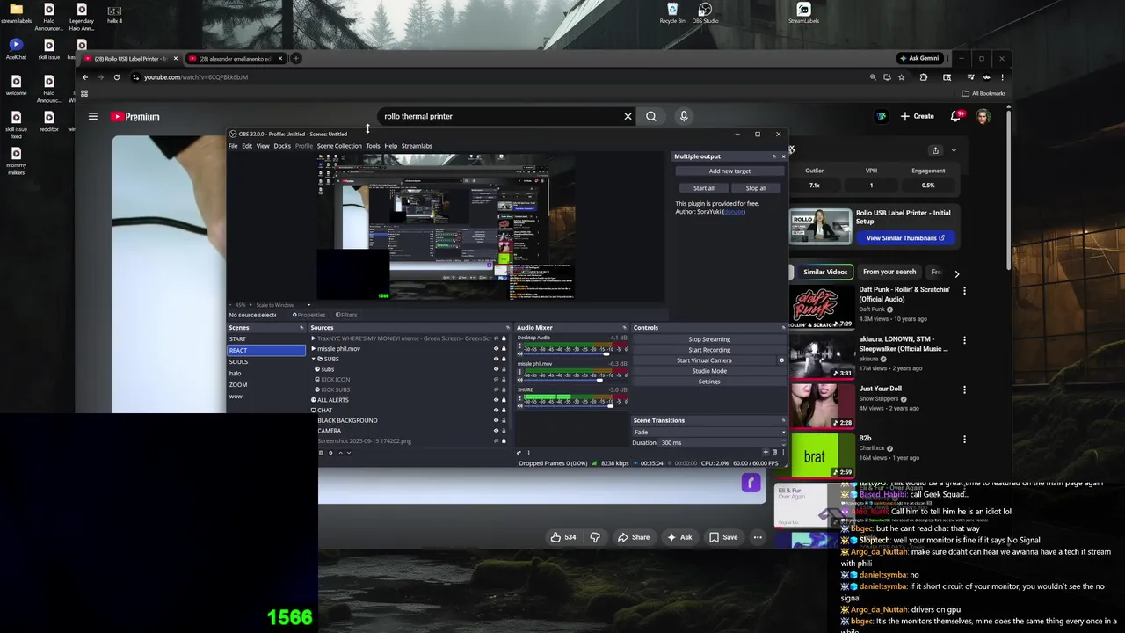Screen dimensions: 1125x633
Task: Open the AxelChat desktop shortcut
Action: pos(16,48)
